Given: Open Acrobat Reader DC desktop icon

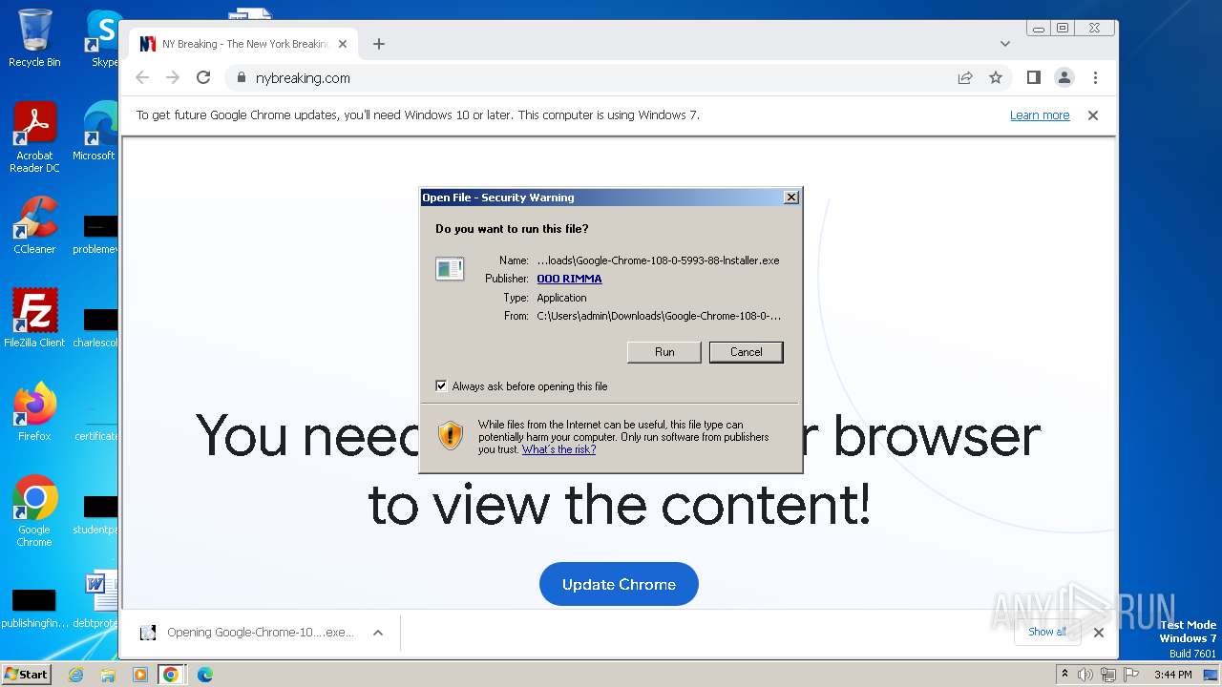Looking at the screenshot, I should [34, 137].
